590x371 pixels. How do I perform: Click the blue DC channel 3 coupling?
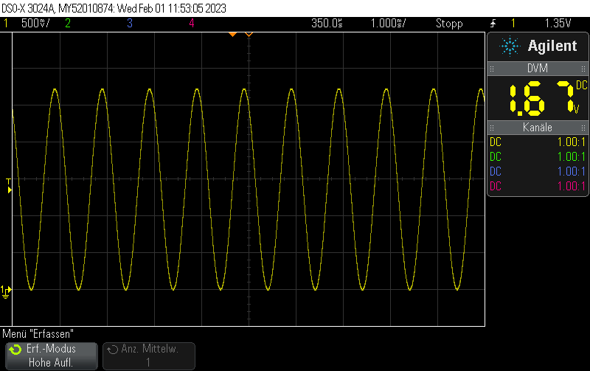point(496,172)
